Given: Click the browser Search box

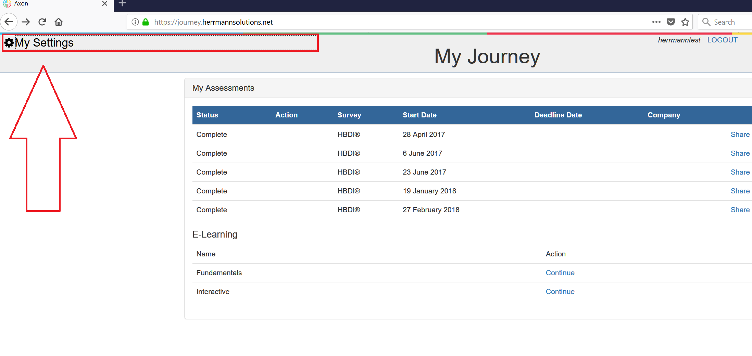Looking at the screenshot, I should (x=729, y=22).
